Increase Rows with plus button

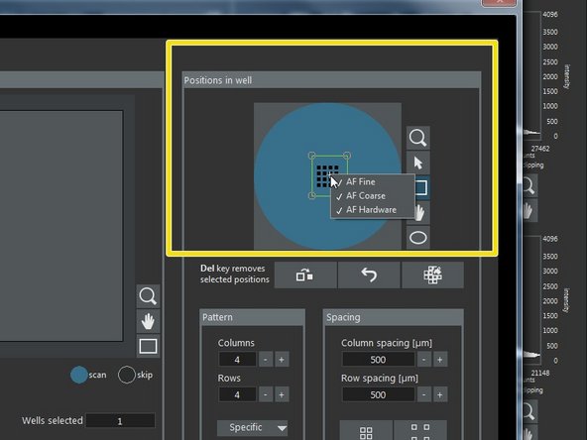[282, 394]
